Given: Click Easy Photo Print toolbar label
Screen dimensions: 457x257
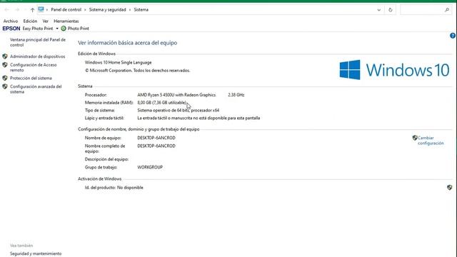Looking at the screenshot, I should coord(38,29).
